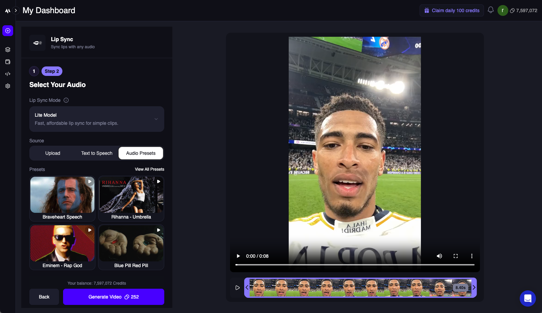Viewport: 542px width, 313px height.
Task: Open the API code icon in sidebar
Action: [8, 74]
